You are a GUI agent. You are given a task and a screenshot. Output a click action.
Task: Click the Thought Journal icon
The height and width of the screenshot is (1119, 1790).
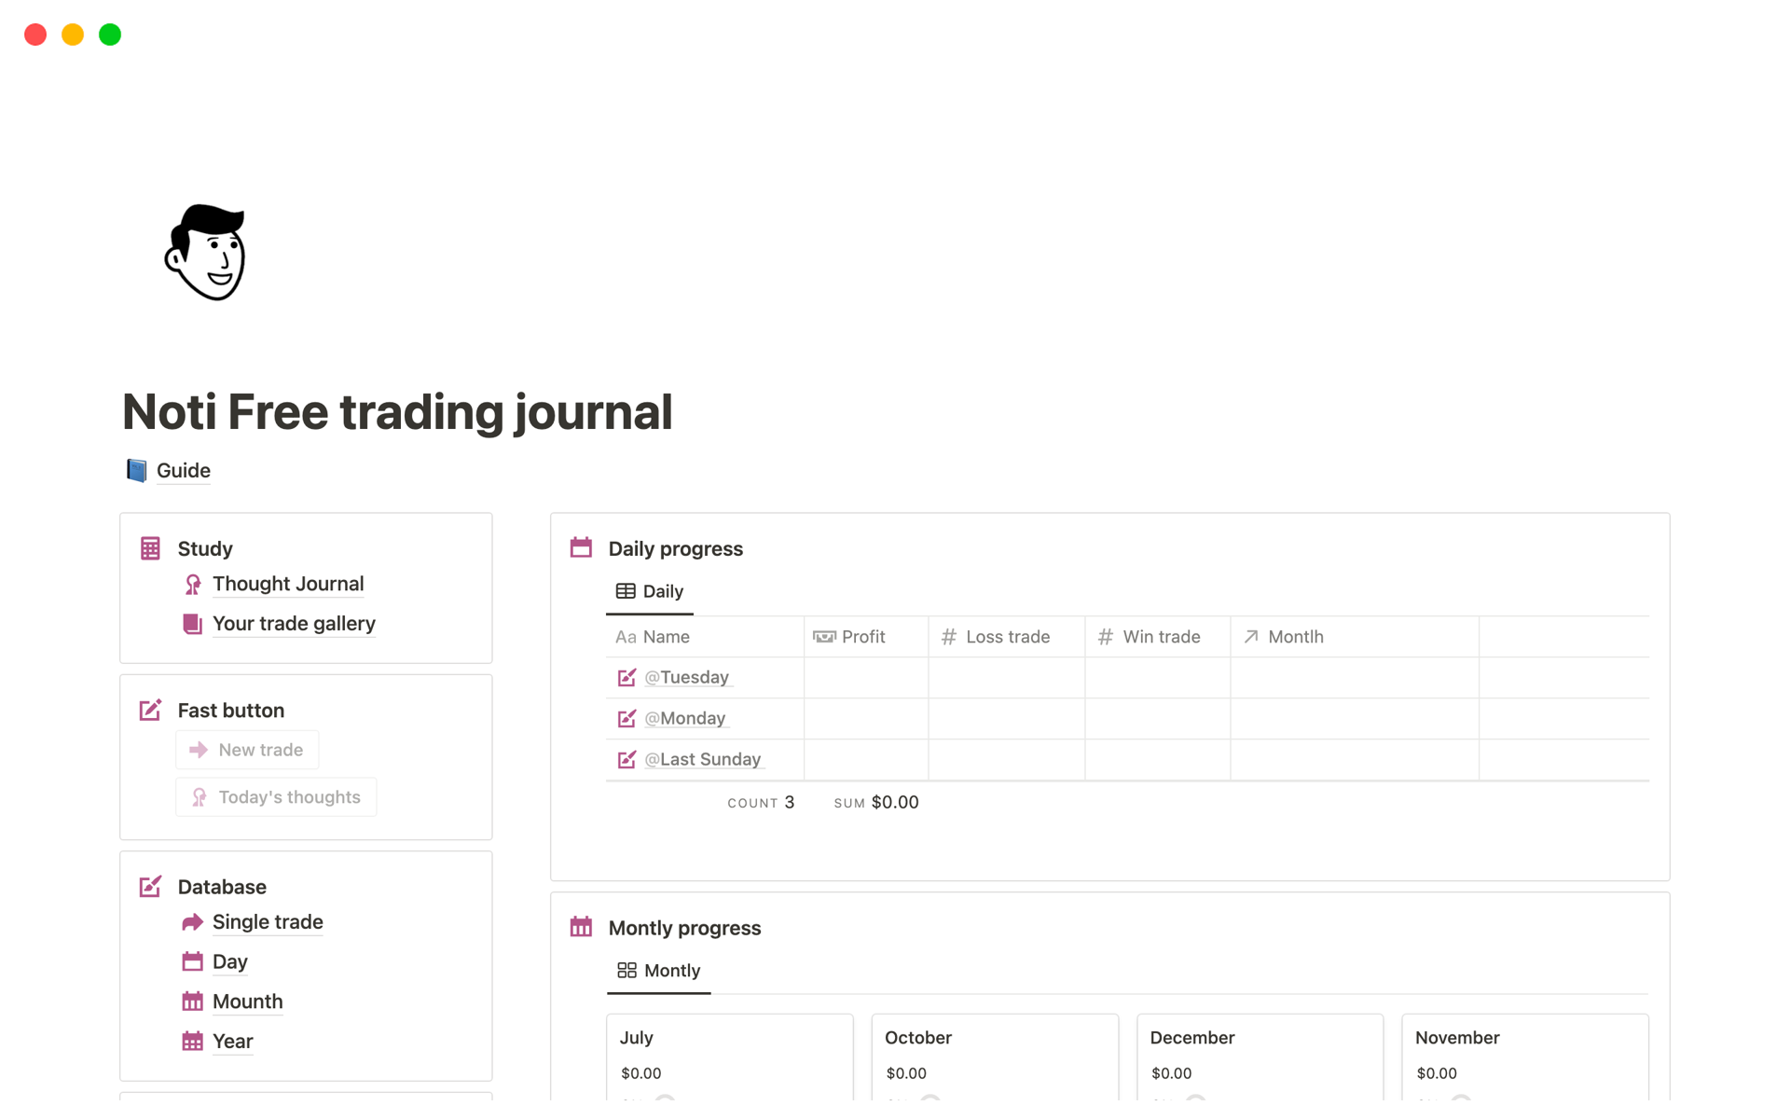[193, 584]
